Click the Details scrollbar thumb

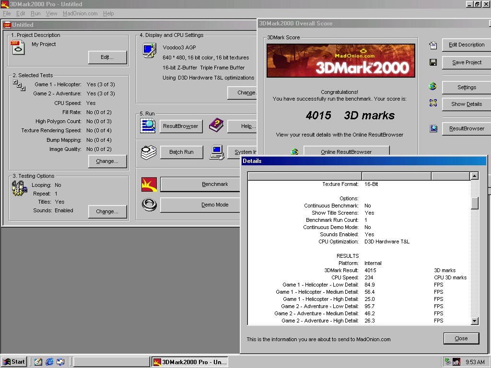tap(475, 203)
